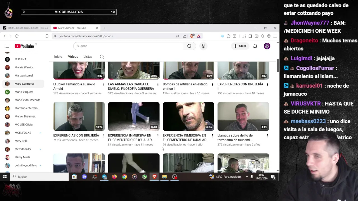Open the Micky Marti subscription
This screenshot has width=358, height=201.
22,157
